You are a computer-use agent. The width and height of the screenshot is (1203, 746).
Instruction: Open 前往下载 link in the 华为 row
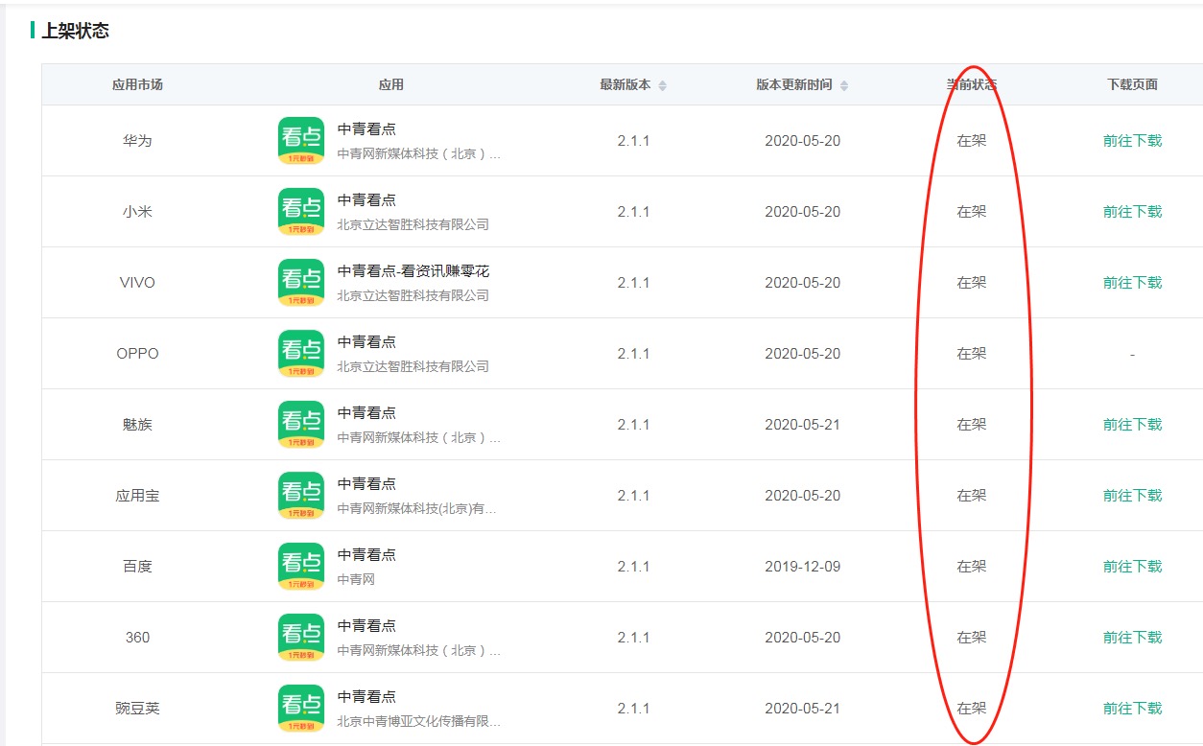[x=1132, y=139]
